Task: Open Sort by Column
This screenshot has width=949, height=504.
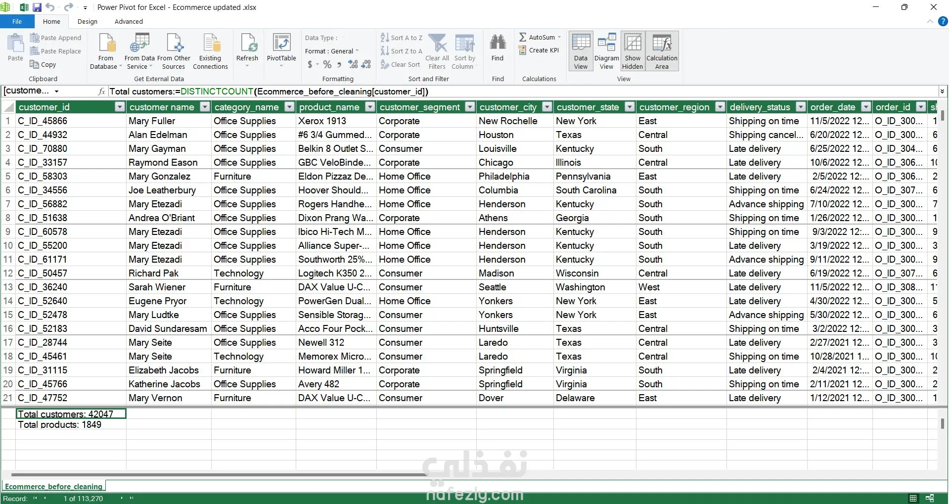Action: click(464, 51)
